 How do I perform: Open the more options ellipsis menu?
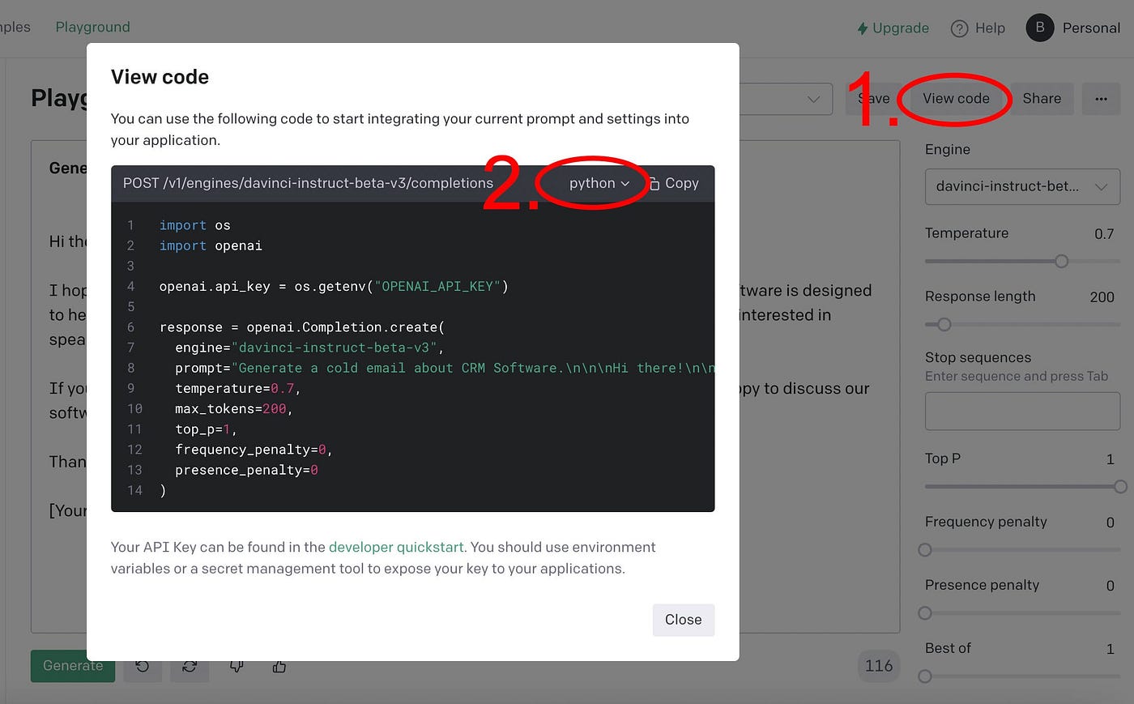[1101, 98]
